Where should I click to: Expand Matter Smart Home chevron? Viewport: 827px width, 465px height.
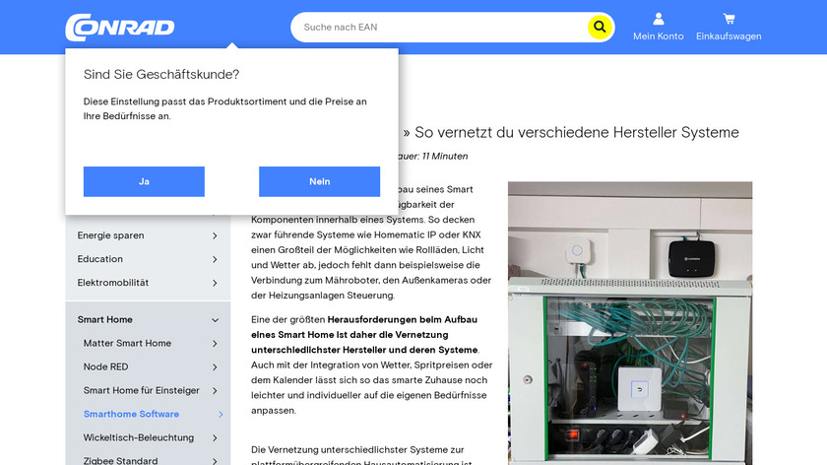[x=215, y=343]
